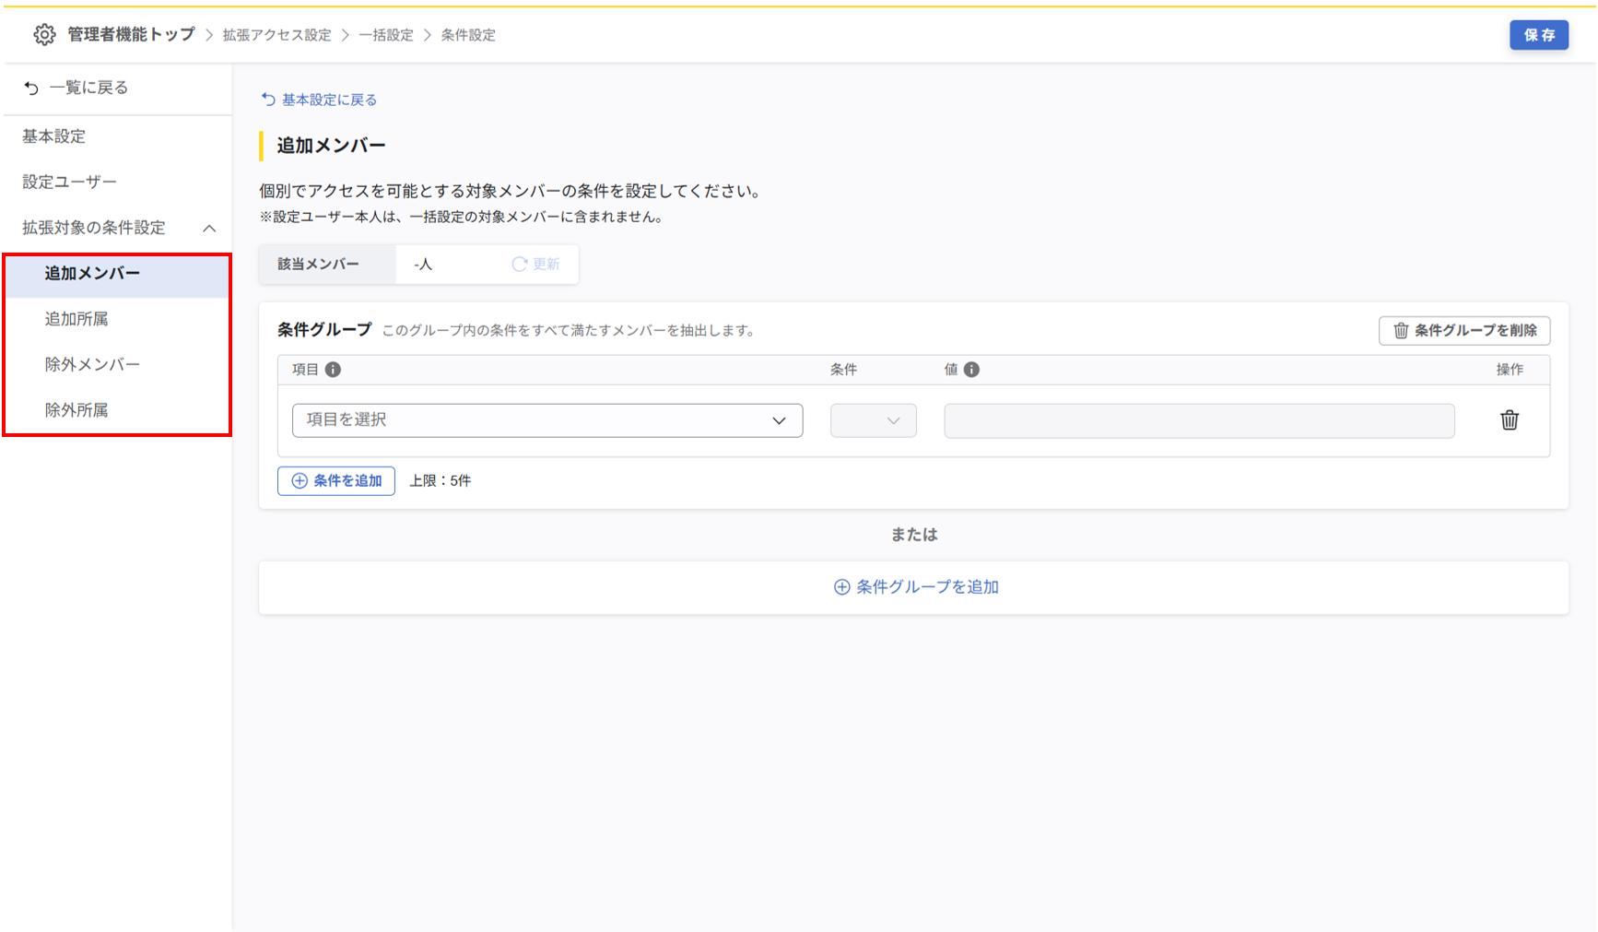
Task: Open the 条件 operator dropdown
Action: (x=873, y=420)
